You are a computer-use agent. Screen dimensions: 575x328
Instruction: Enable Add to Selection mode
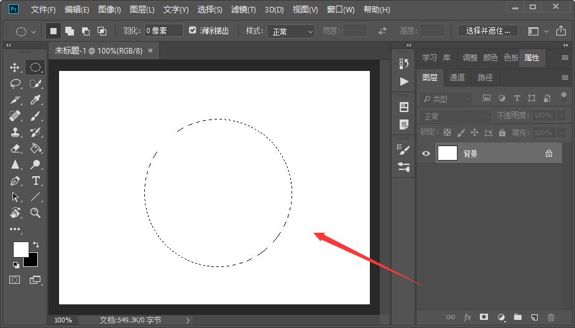tap(69, 31)
